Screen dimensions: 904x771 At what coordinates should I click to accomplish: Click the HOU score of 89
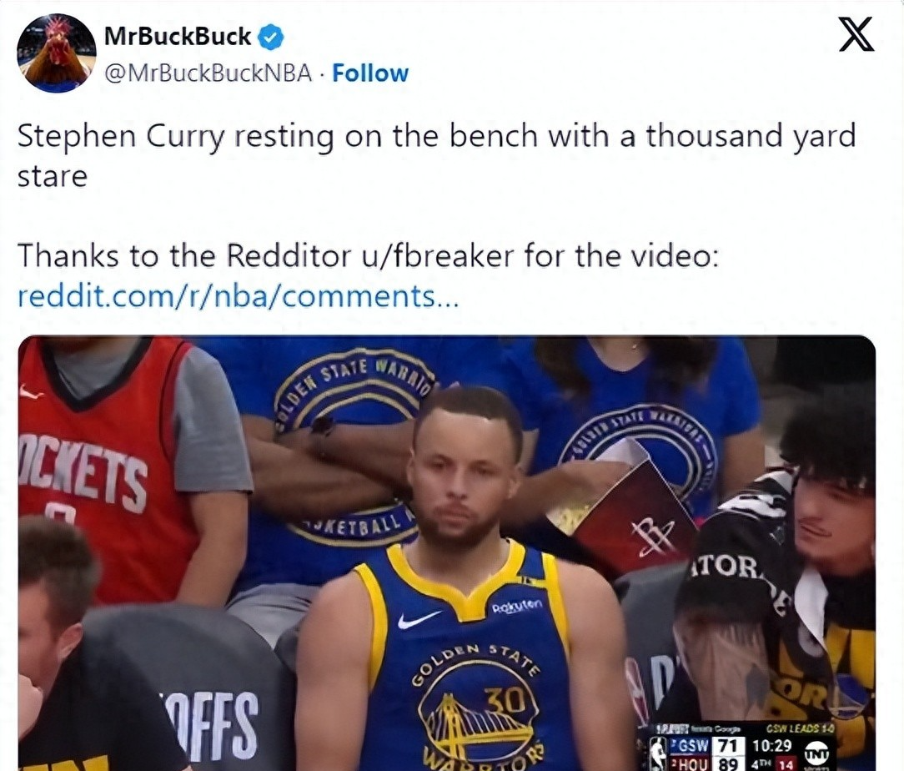click(x=727, y=763)
